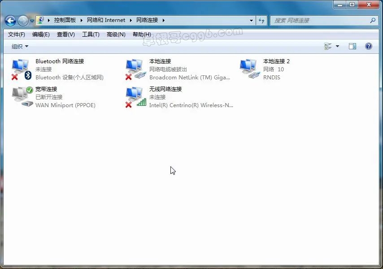Select the 无线网络连接 wireless adapter icon

click(x=135, y=97)
